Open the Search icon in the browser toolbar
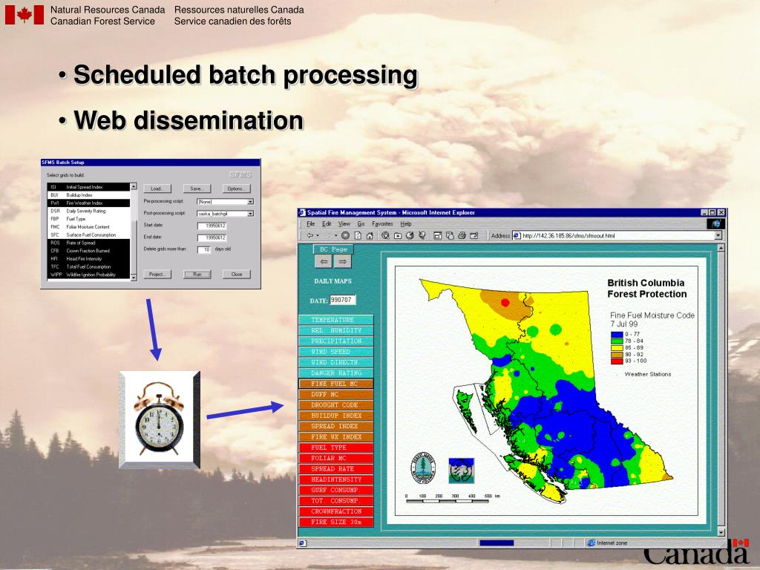This screenshot has width=760, height=570. click(385, 235)
